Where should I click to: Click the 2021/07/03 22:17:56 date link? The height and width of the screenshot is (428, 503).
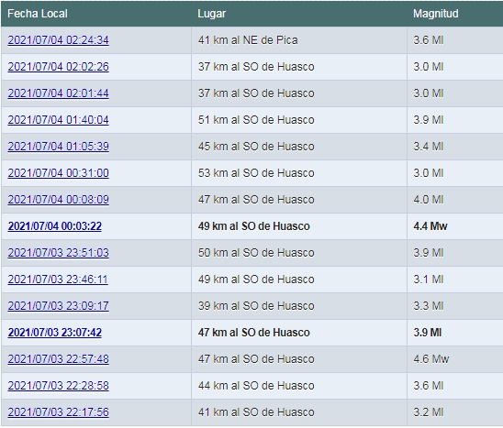point(58,412)
